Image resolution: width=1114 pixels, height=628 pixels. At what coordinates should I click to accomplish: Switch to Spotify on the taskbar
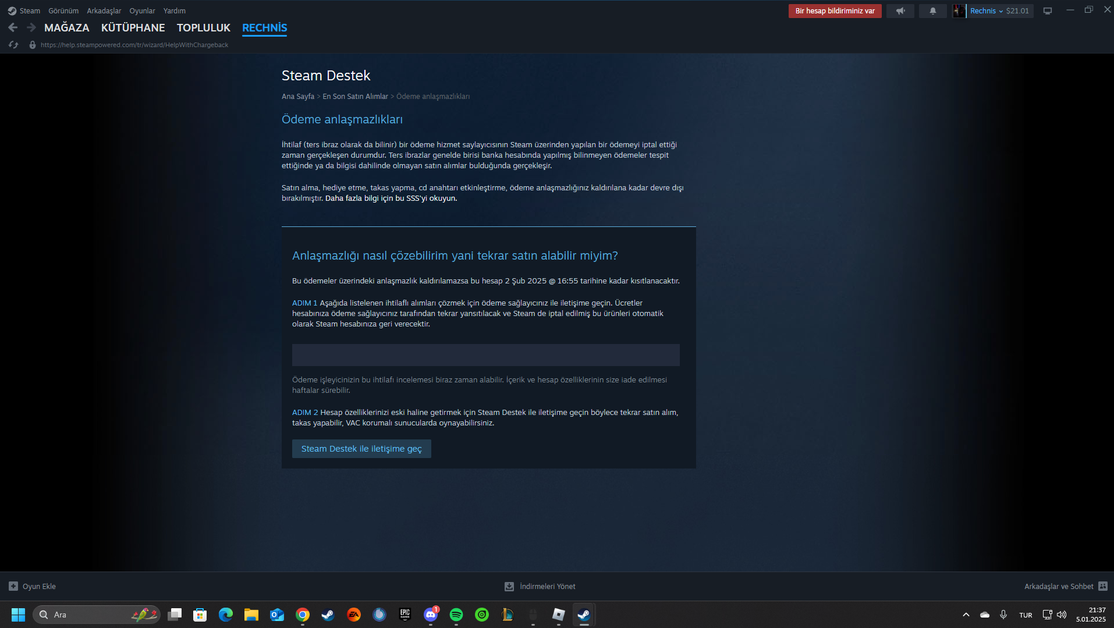[x=456, y=615]
